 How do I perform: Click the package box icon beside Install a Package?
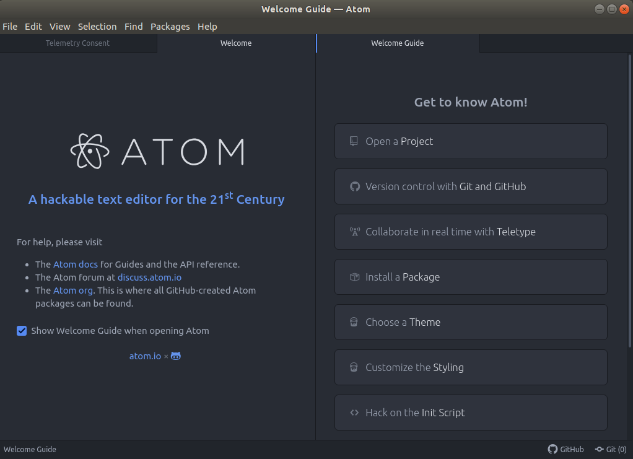click(354, 277)
